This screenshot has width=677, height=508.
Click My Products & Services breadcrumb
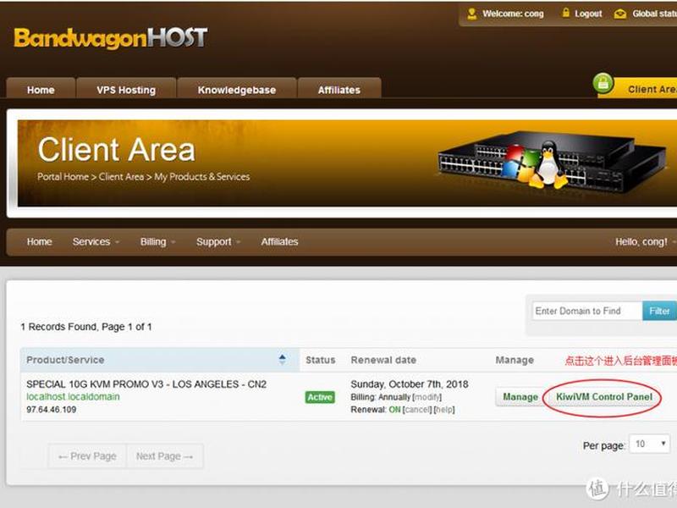pyautogui.click(x=202, y=177)
